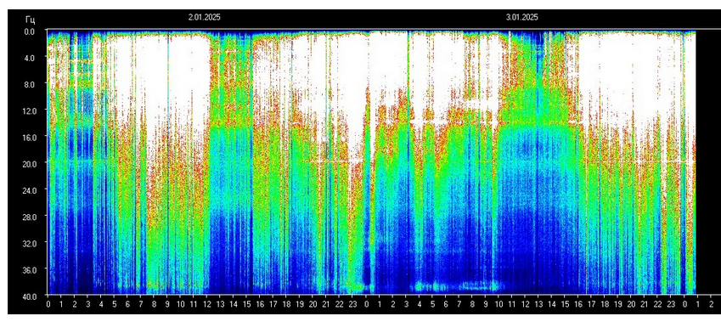Select hour 23 tick under 3.01.2025
Image resolution: width=721 pixels, height=333 pixels.
pos(671,304)
